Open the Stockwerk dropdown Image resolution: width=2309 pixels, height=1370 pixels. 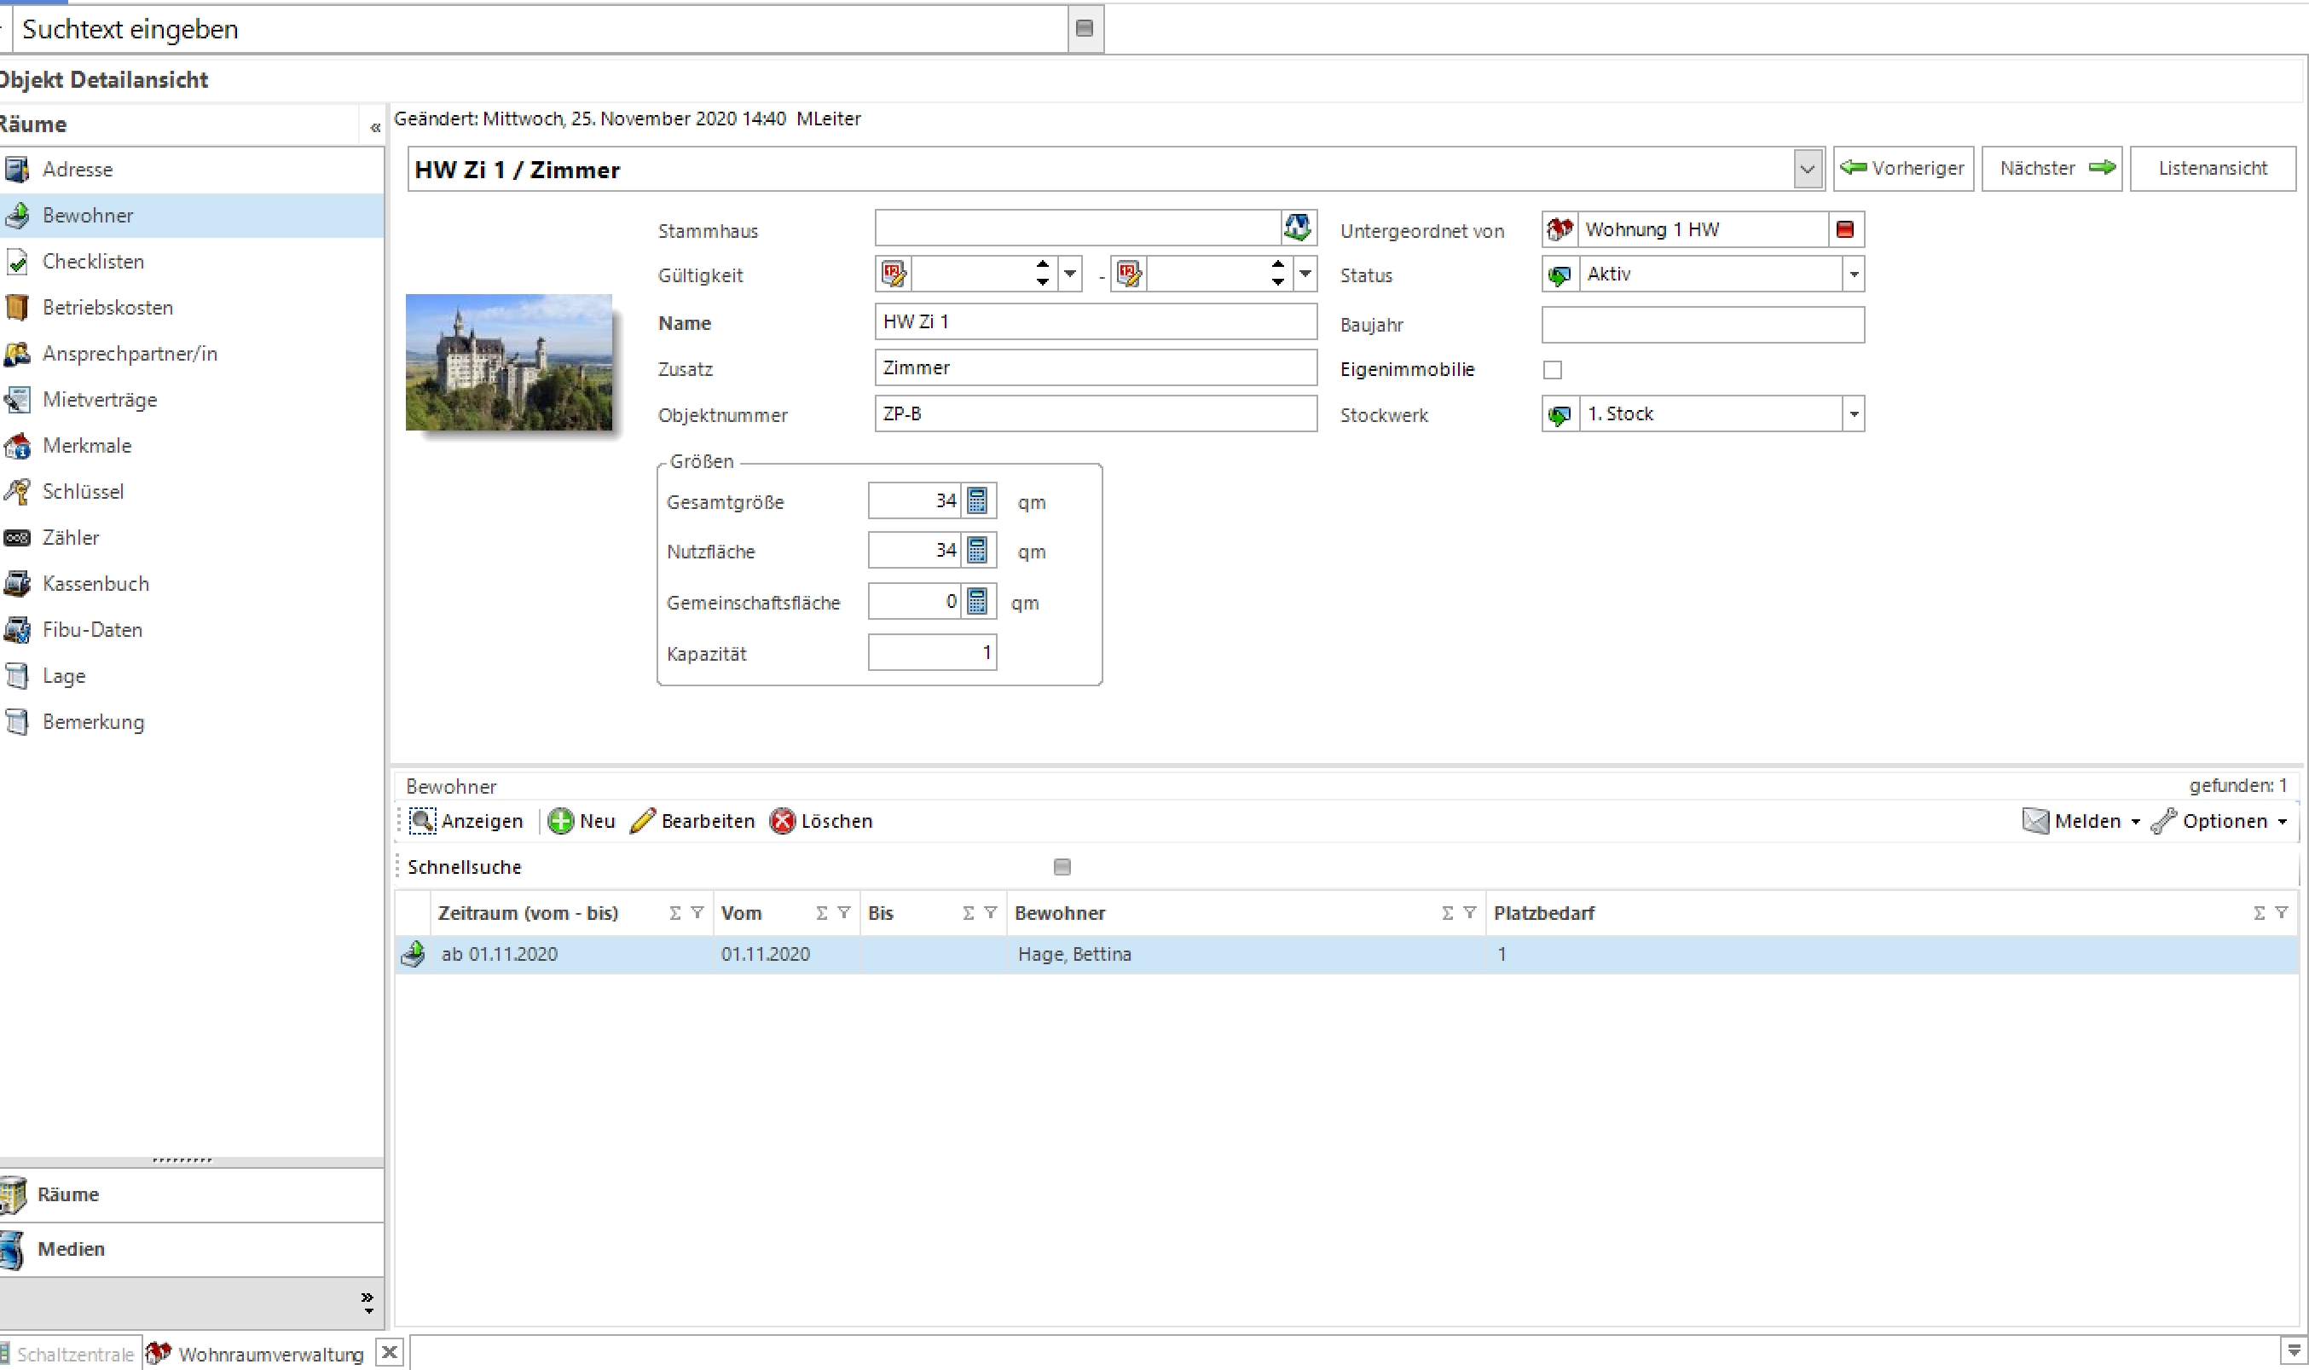(x=1853, y=413)
